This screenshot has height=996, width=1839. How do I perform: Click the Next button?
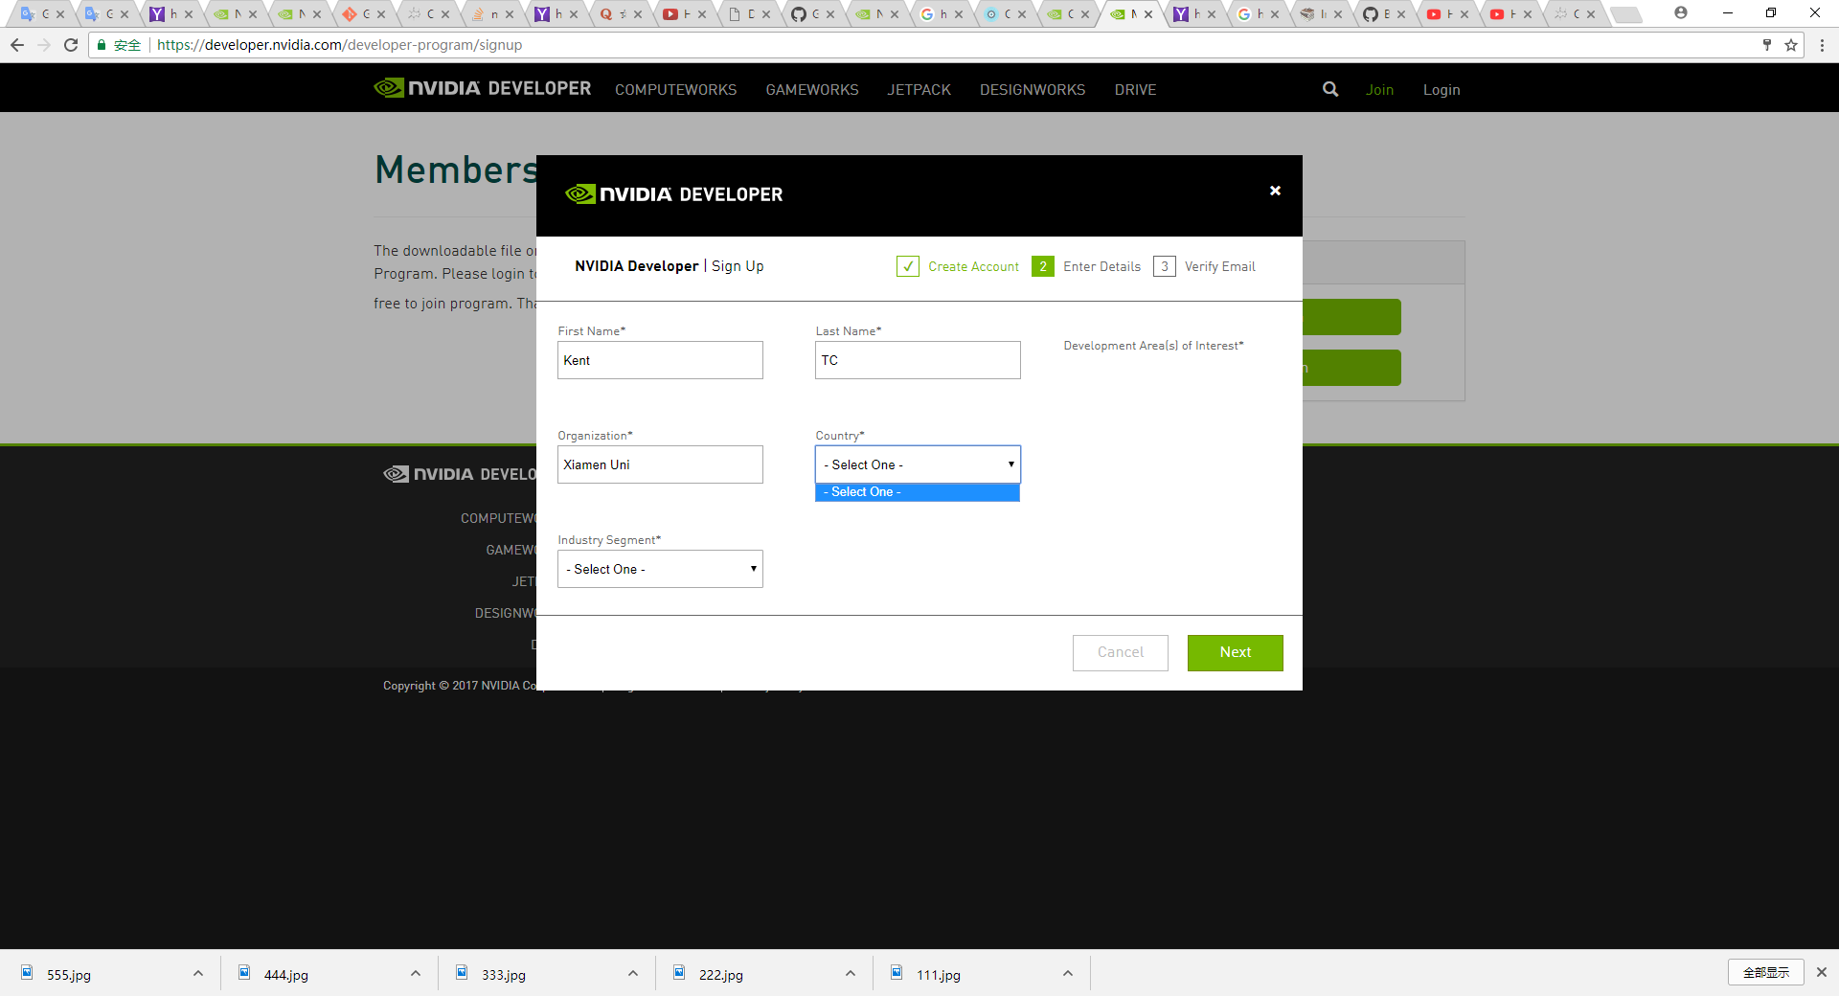pos(1236,652)
